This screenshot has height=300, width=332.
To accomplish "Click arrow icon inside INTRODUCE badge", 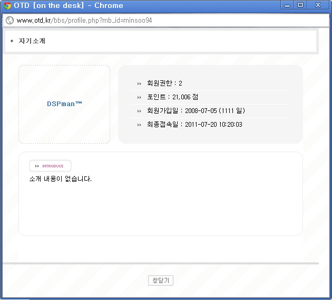I will [37, 166].
